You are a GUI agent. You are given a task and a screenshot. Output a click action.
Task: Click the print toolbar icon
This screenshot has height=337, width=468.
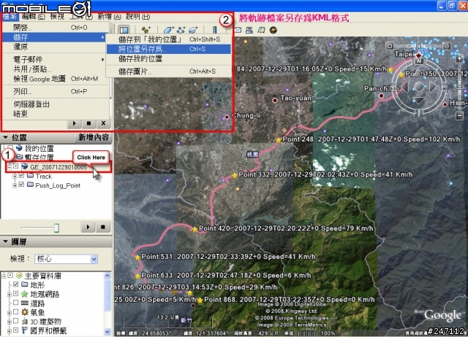249,30
